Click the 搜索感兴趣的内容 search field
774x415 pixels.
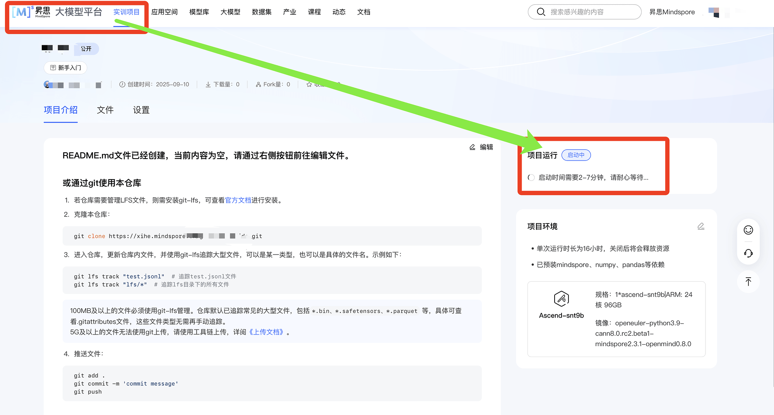click(584, 12)
